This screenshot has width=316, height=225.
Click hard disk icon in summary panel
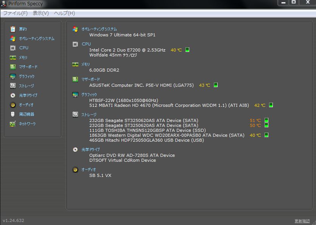coord(75,115)
